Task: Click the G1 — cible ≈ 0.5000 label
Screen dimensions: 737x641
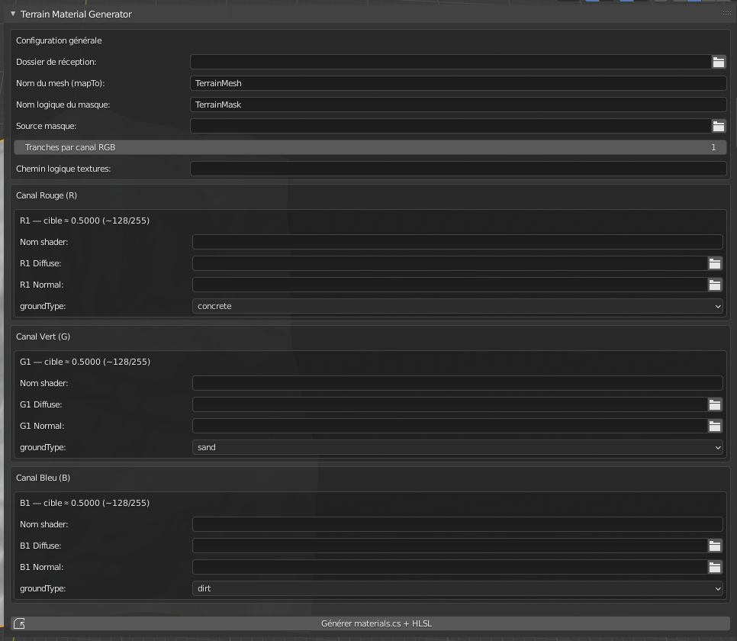Action: [85, 362]
